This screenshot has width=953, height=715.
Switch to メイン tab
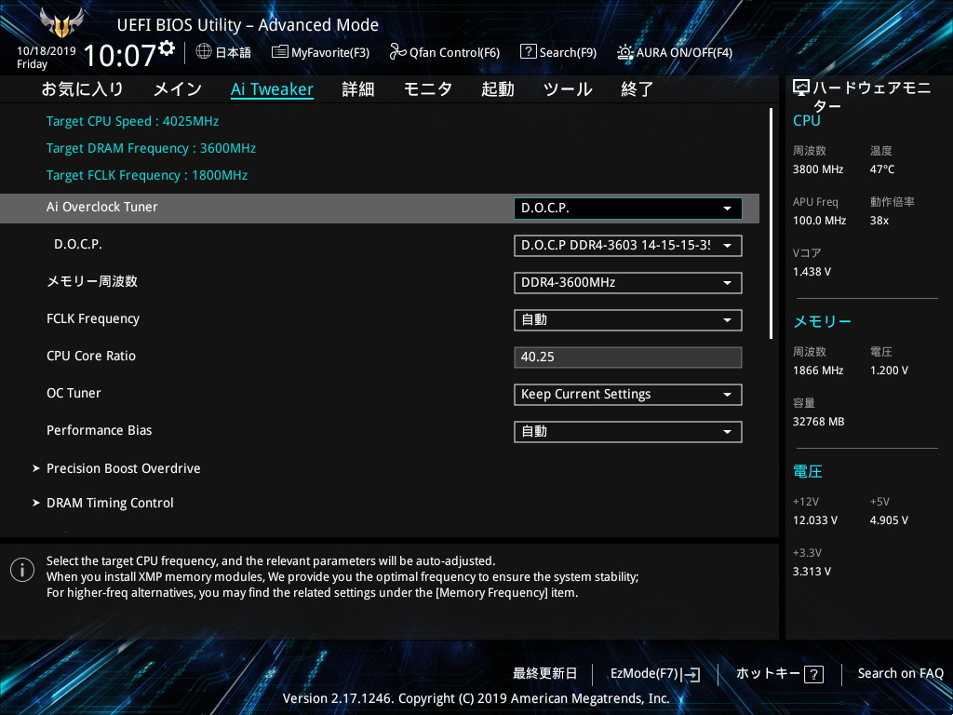point(178,89)
